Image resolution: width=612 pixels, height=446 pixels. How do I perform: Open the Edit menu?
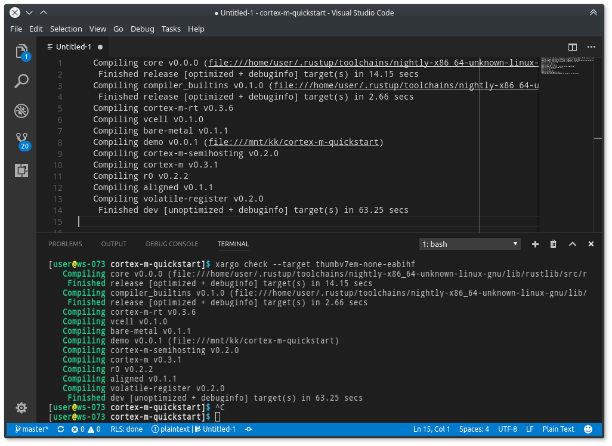click(36, 29)
